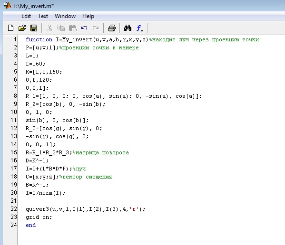Print the document with printer icon
This screenshot has height=245, width=285.
coord(112,28)
